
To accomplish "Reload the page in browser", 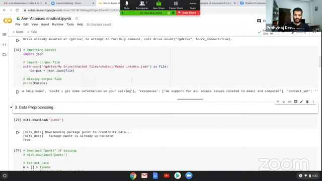I will 17,10.
